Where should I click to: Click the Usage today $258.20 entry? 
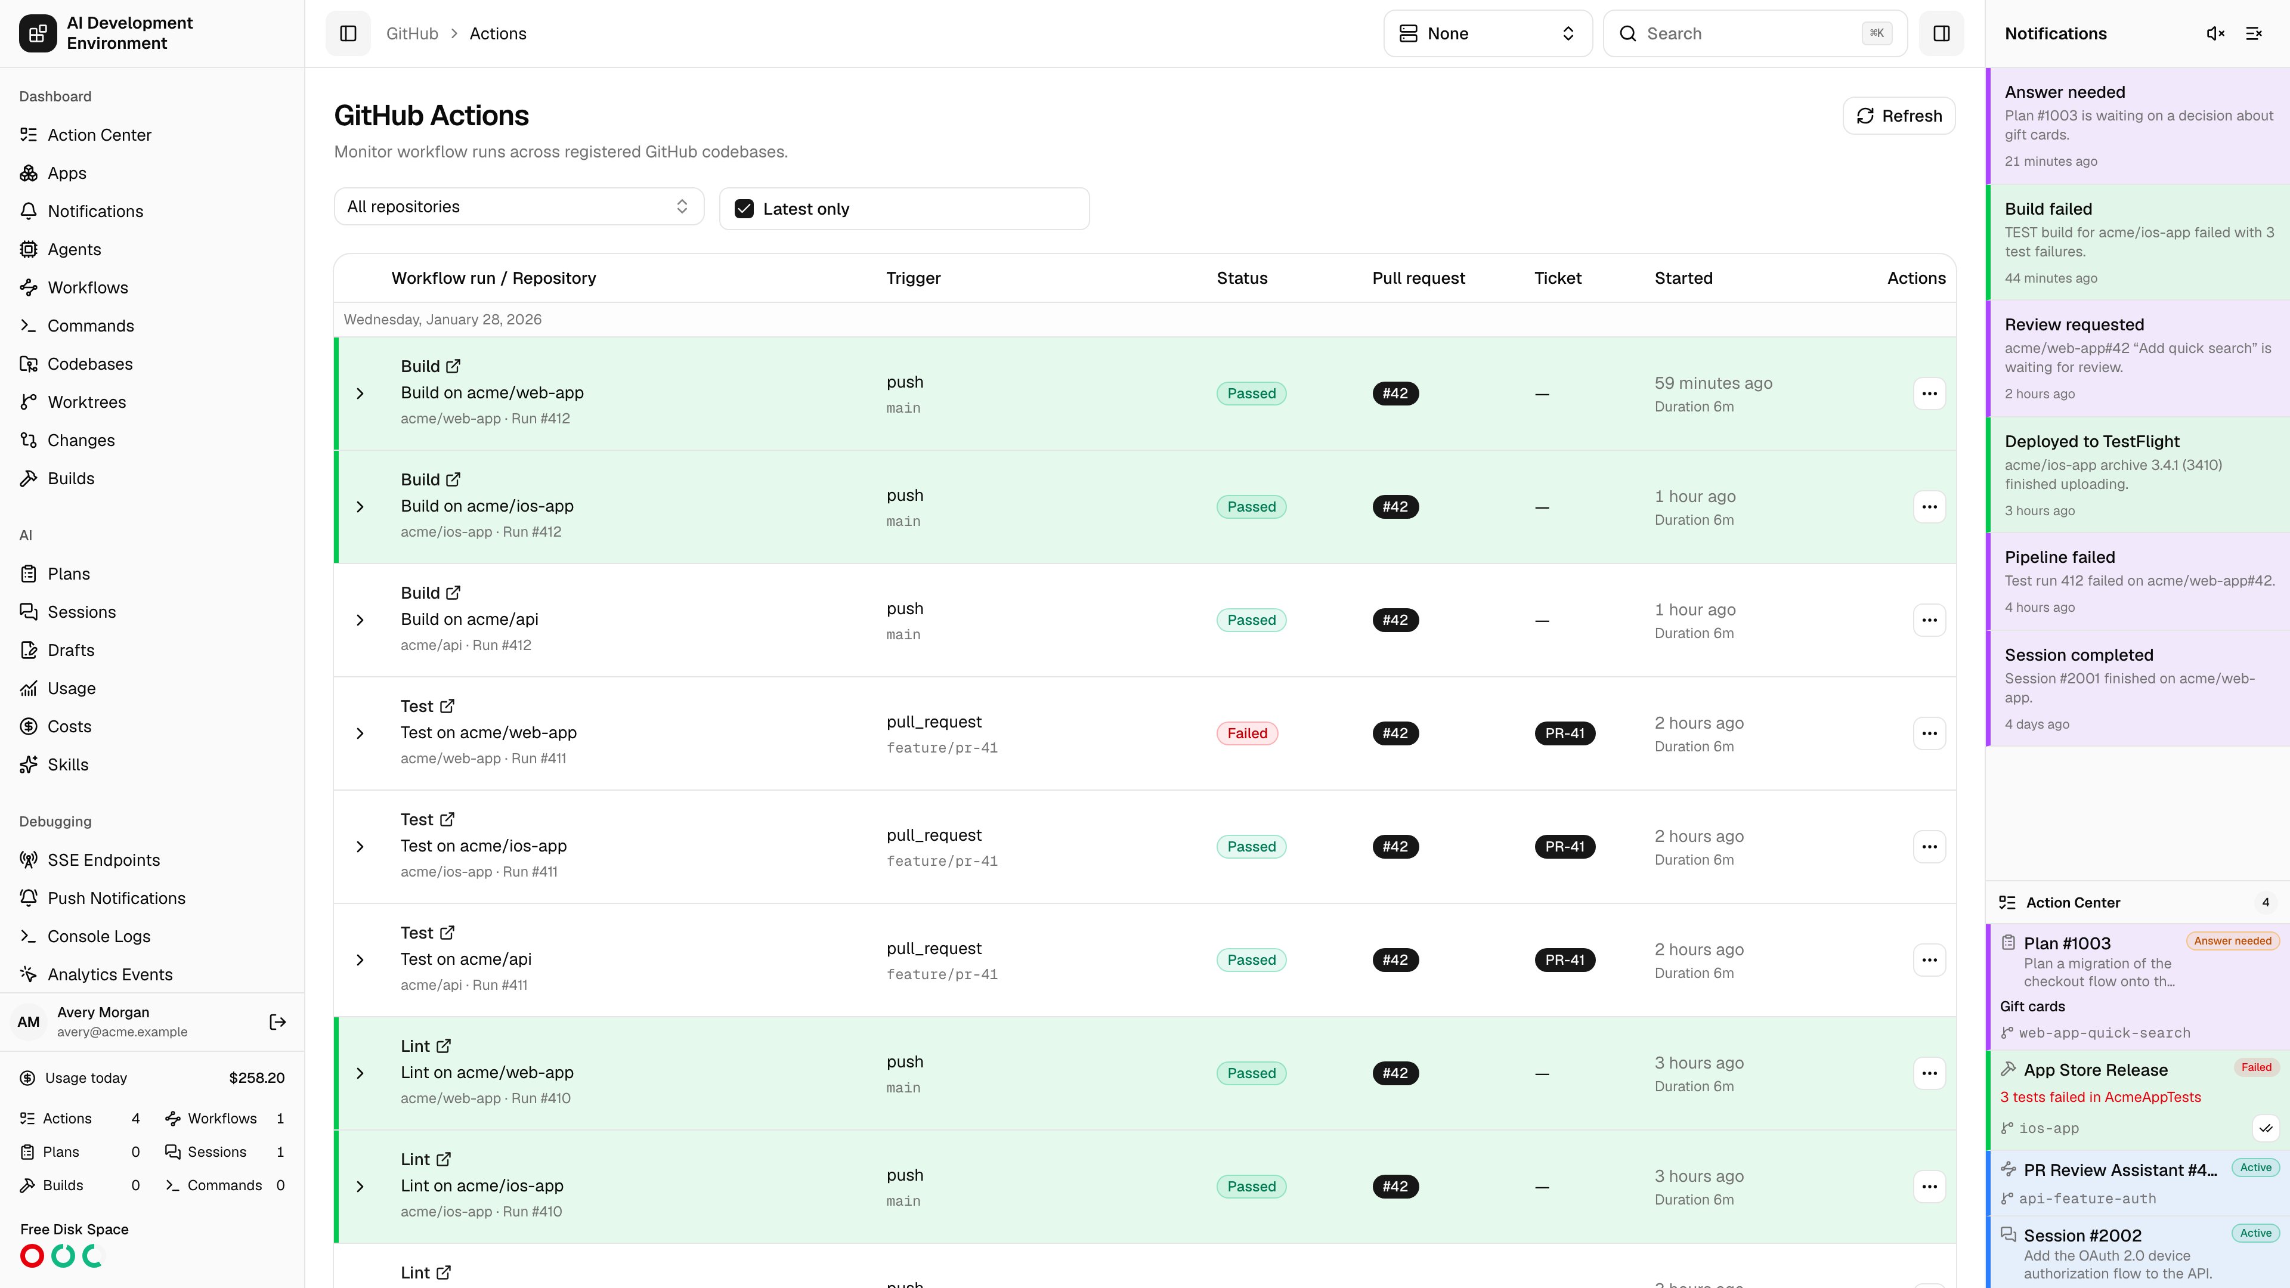click(x=152, y=1078)
